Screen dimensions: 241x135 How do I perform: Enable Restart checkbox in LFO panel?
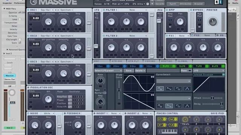point(105,93)
